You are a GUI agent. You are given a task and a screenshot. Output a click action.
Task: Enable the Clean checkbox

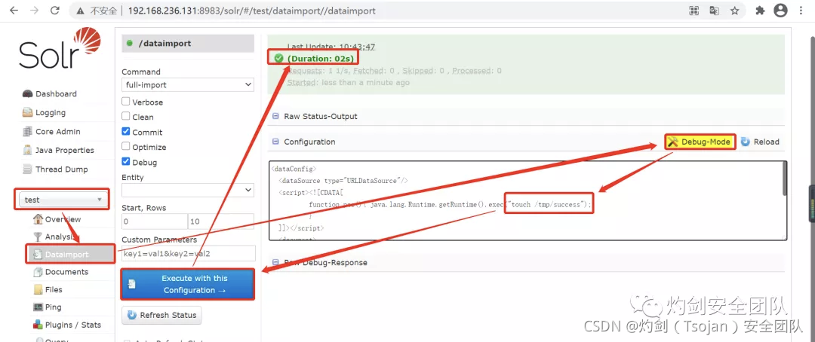(x=126, y=117)
